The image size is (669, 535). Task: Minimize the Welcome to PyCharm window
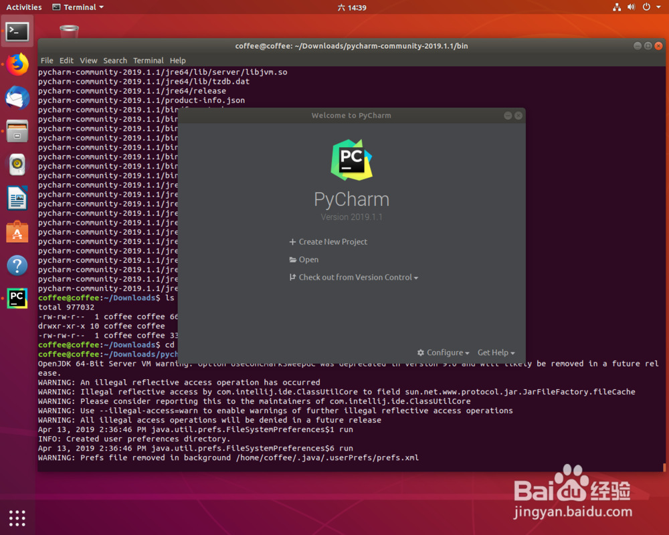508,116
